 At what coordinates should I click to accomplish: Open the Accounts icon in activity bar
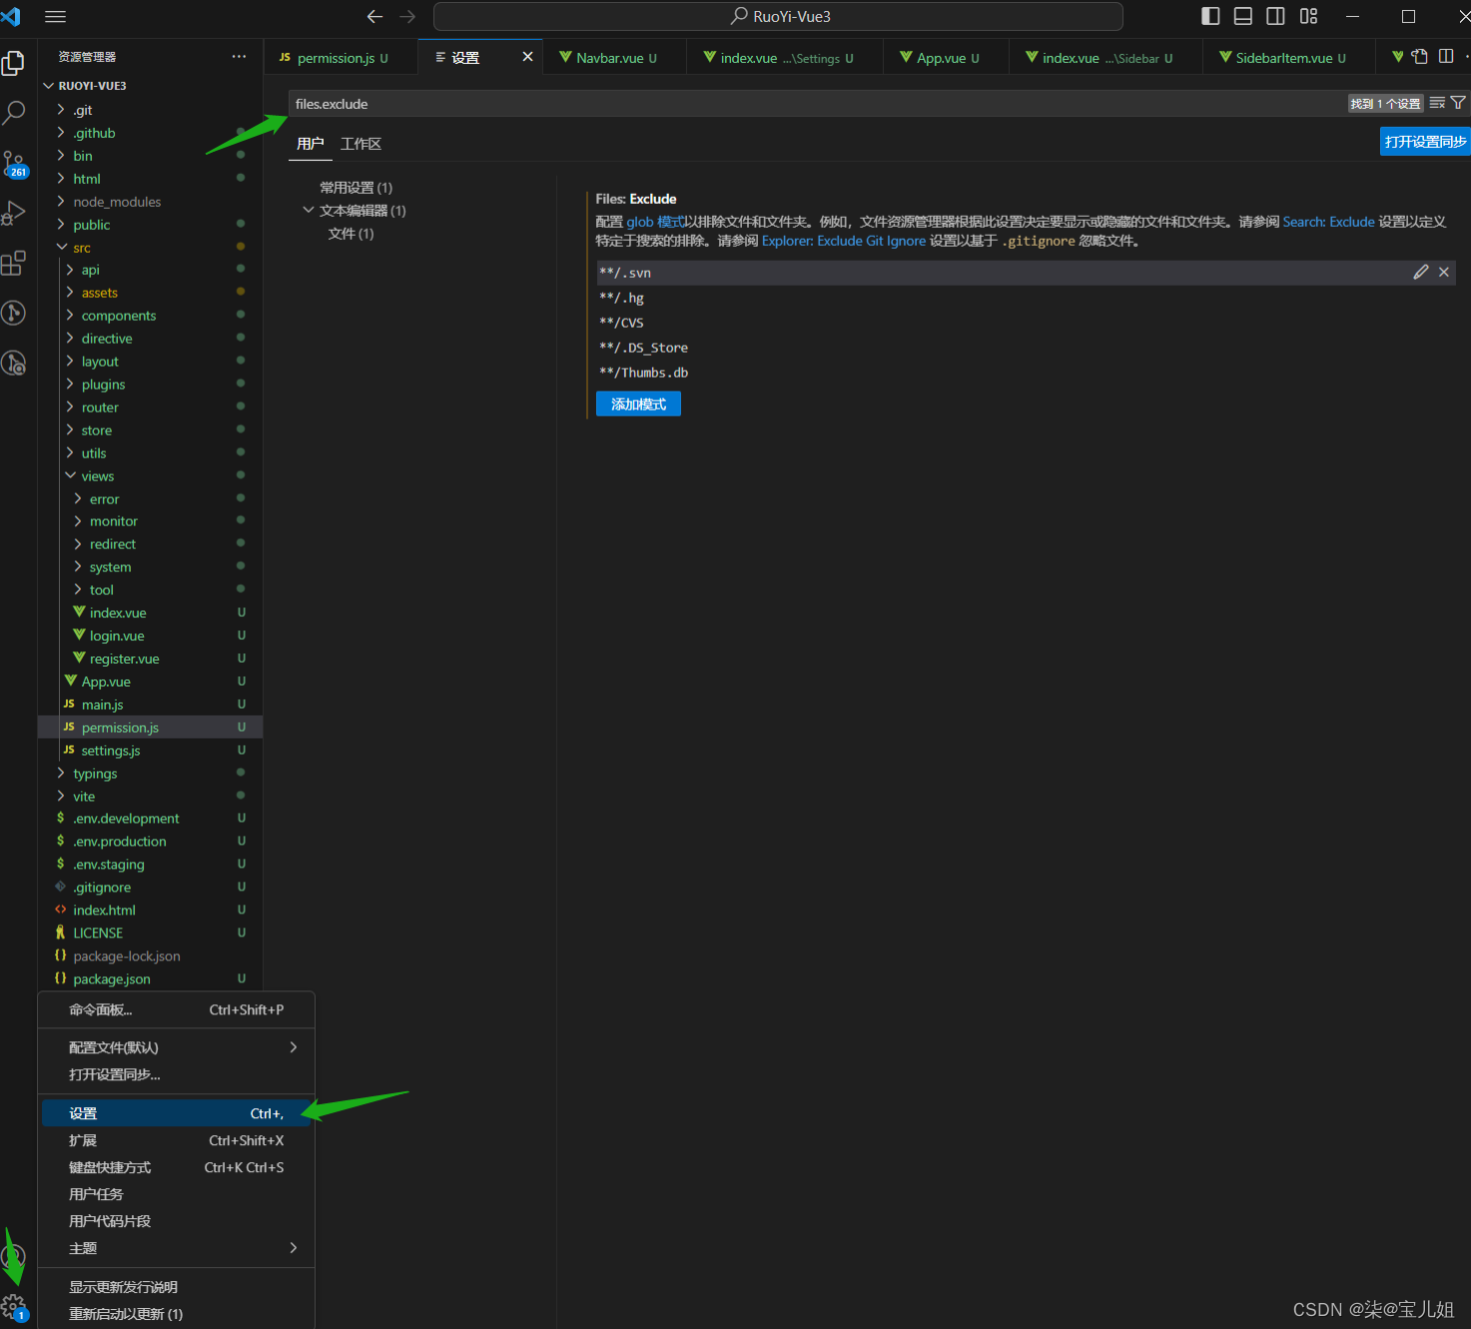14,1256
